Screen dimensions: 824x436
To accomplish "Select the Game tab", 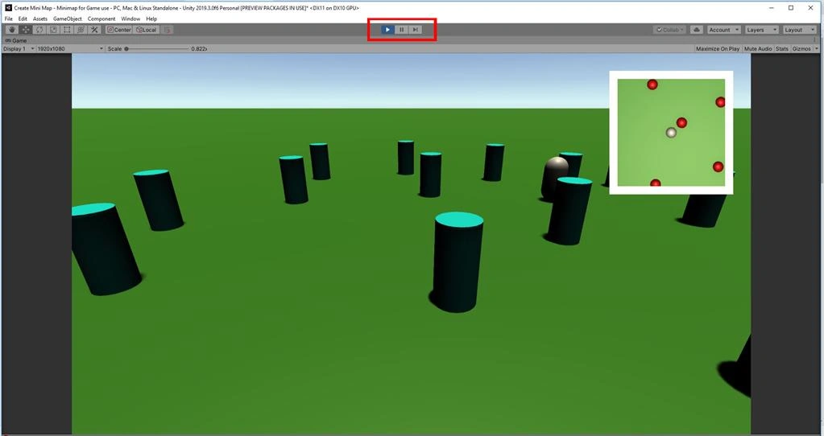I will (x=16, y=40).
